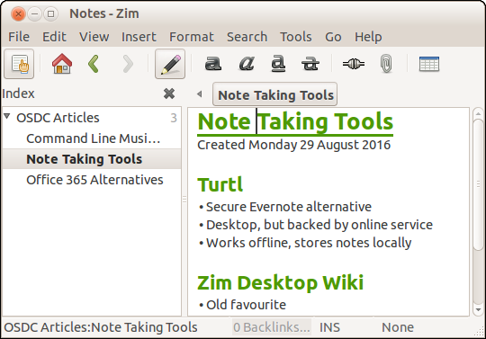Viewport: 486px width, 339px height.
Task: Open the calendar icon
Action: (429, 64)
